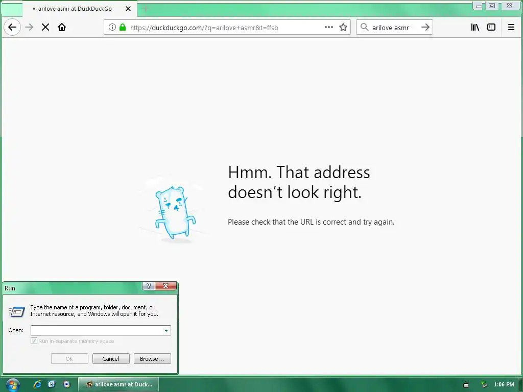Click the search box with arilove asmr
Image resolution: width=523 pixels, height=392 pixels.
click(x=394, y=28)
